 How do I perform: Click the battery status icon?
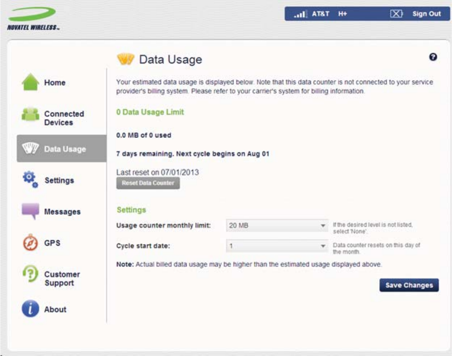pyautogui.click(x=397, y=14)
